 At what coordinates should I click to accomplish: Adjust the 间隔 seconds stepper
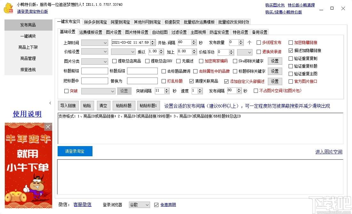click(x=194, y=42)
